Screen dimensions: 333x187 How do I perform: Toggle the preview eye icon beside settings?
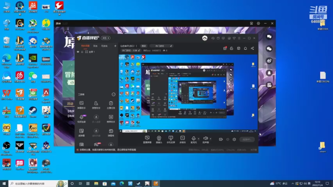228,139
